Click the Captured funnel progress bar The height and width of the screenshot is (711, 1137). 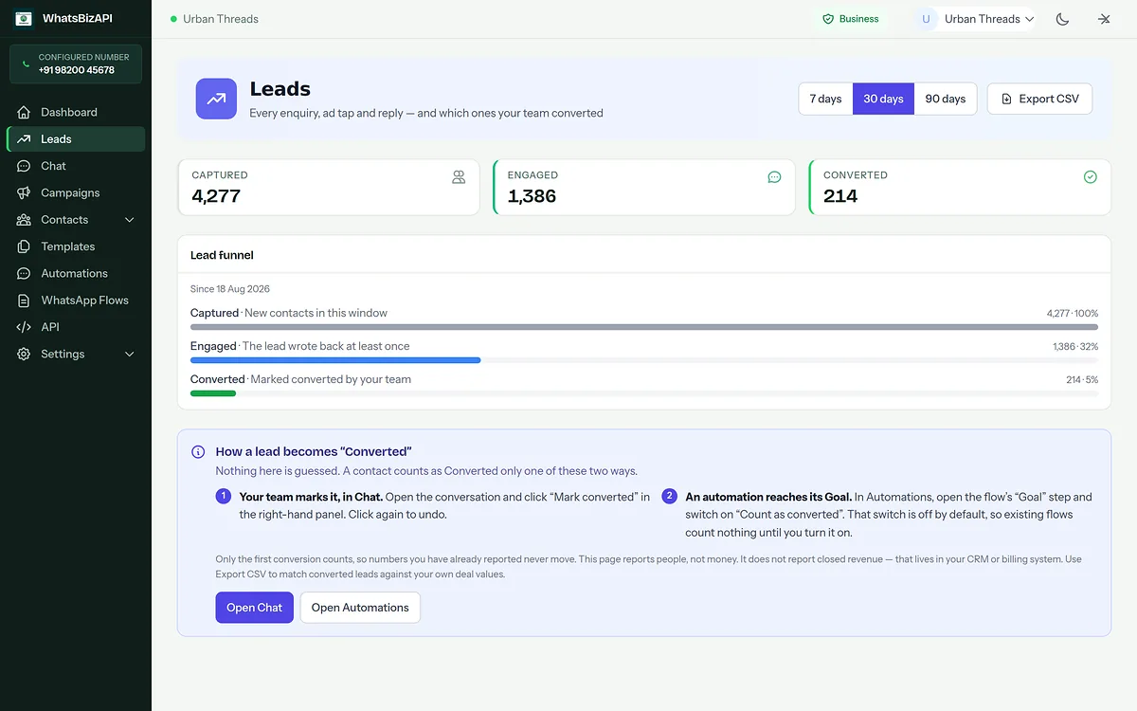pyautogui.click(x=644, y=327)
